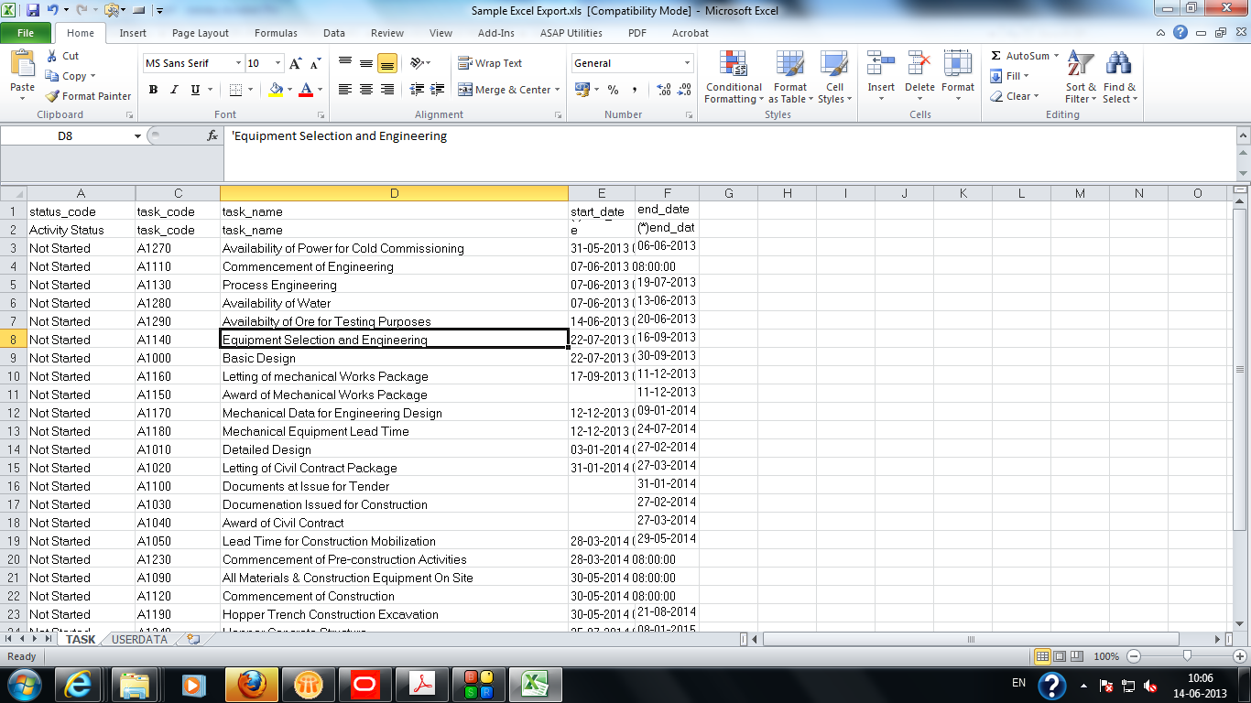Open Conditional Formatting menu
The width and height of the screenshot is (1251, 703).
733,78
